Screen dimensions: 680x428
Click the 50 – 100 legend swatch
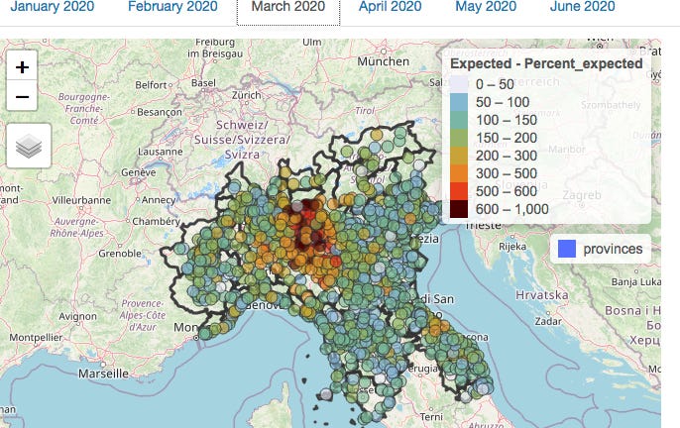pos(459,102)
